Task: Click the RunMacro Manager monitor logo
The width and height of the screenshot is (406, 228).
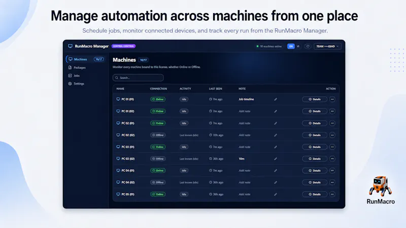Action: (70, 46)
